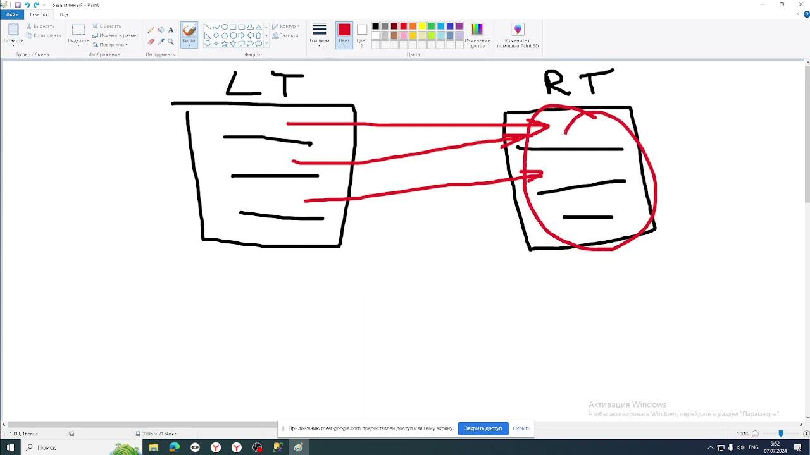The image size is (810, 455).
Task: Switch to the Home (Главная) tab
Action: [x=39, y=15]
